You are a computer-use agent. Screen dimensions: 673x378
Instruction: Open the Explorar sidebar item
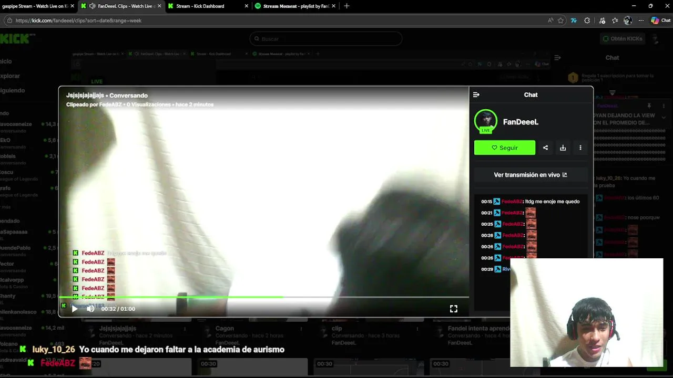pos(10,76)
